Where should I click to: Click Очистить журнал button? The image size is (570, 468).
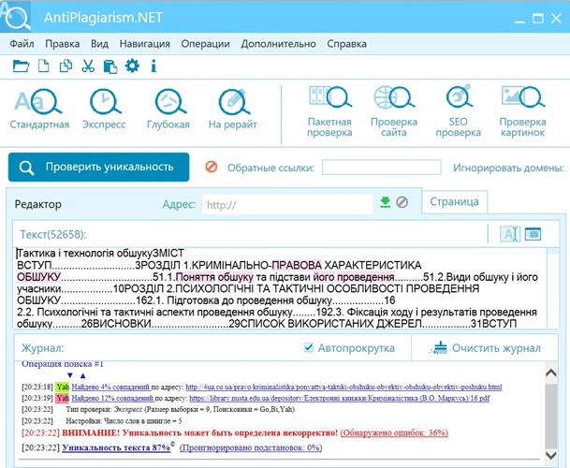tap(486, 348)
